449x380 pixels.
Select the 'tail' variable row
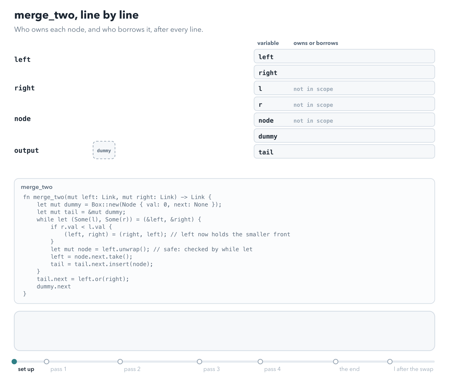pyautogui.click(x=344, y=152)
